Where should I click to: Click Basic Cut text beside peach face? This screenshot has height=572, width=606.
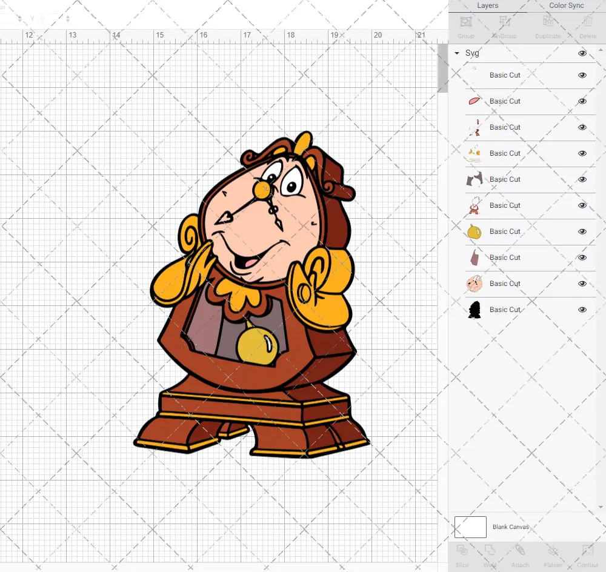coord(505,284)
